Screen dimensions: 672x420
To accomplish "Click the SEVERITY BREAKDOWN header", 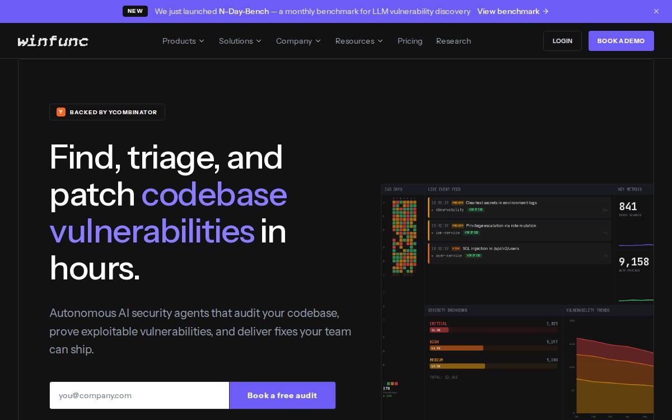I will pos(447,310).
